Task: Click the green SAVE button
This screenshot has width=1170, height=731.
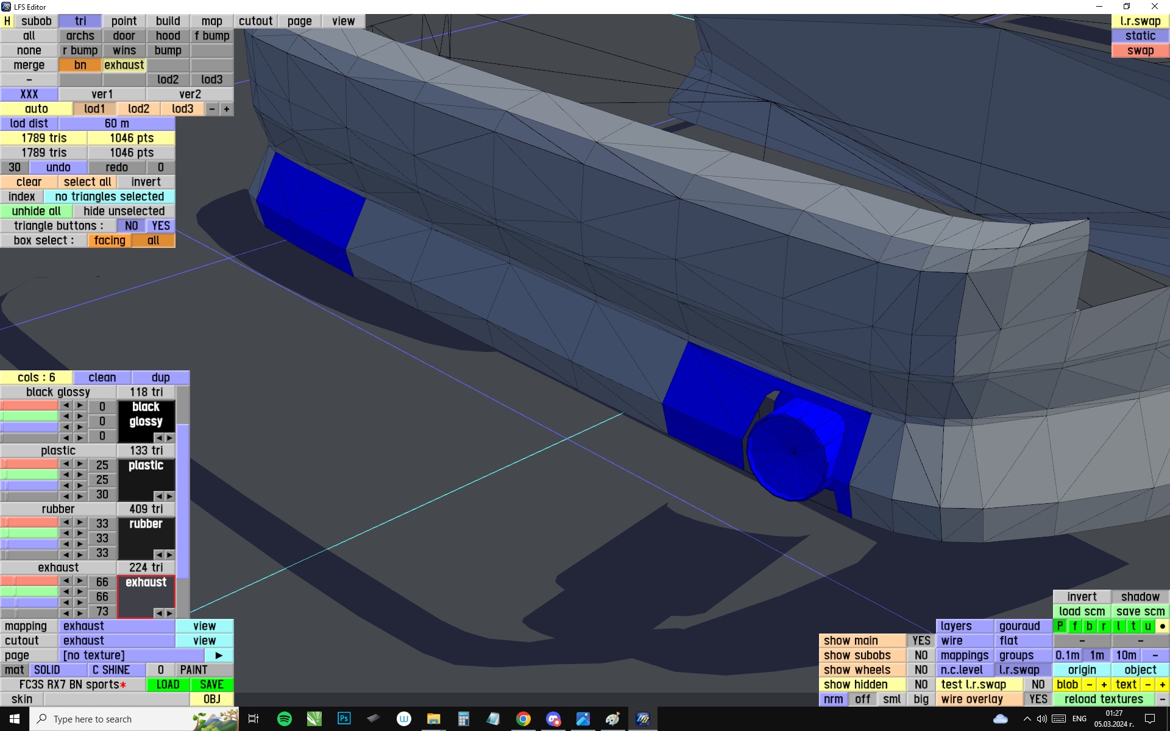Action: pyautogui.click(x=211, y=685)
